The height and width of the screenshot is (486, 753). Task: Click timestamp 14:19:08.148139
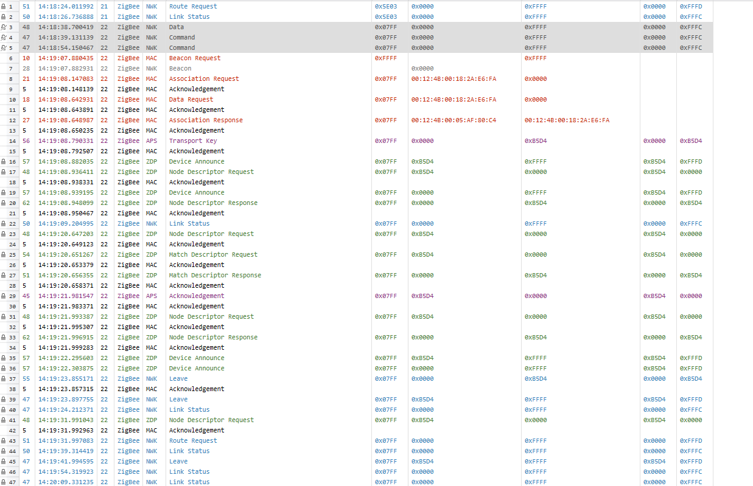coord(66,89)
